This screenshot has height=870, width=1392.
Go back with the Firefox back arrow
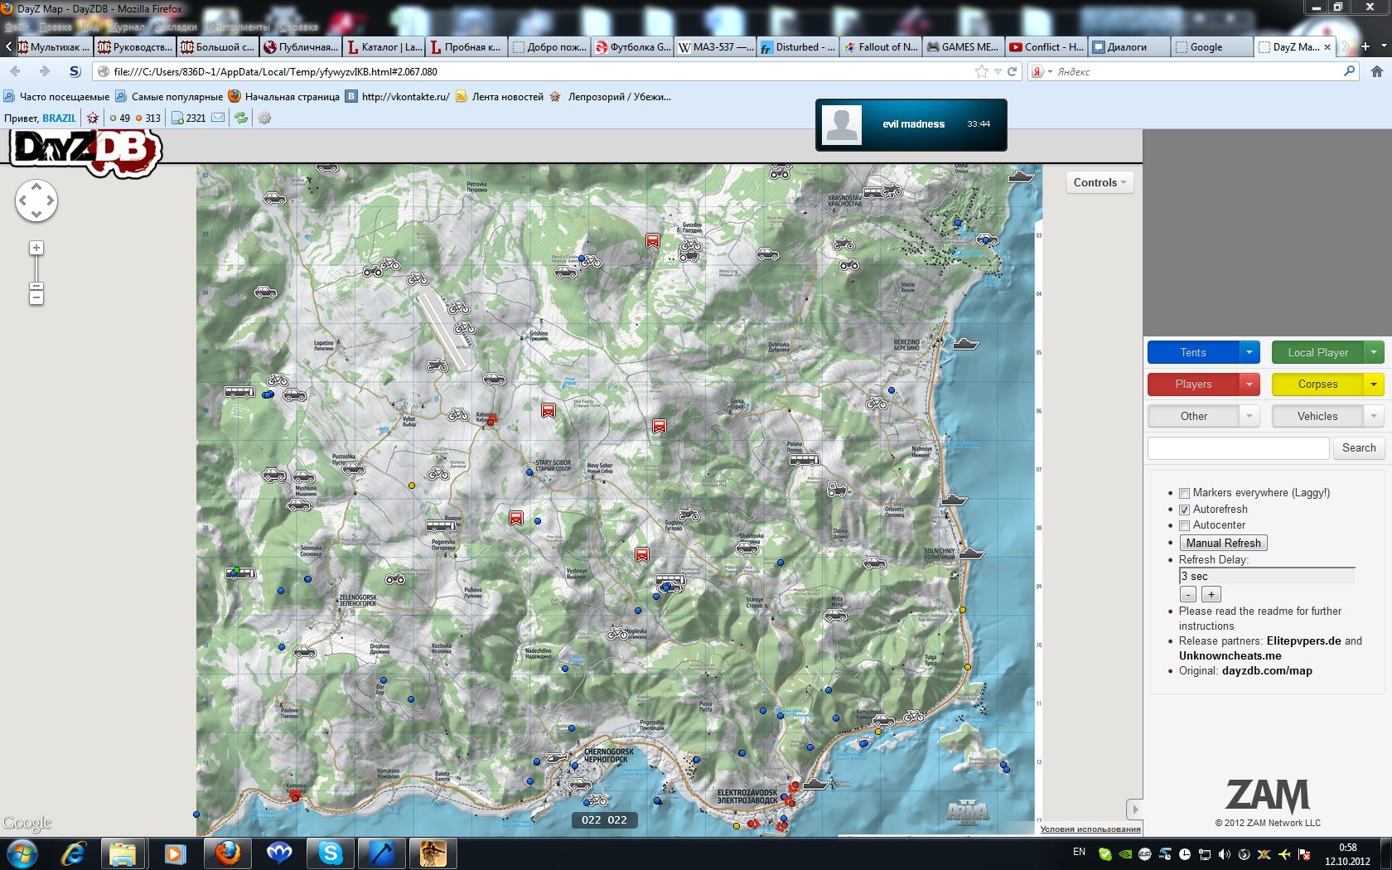(16, 71)
